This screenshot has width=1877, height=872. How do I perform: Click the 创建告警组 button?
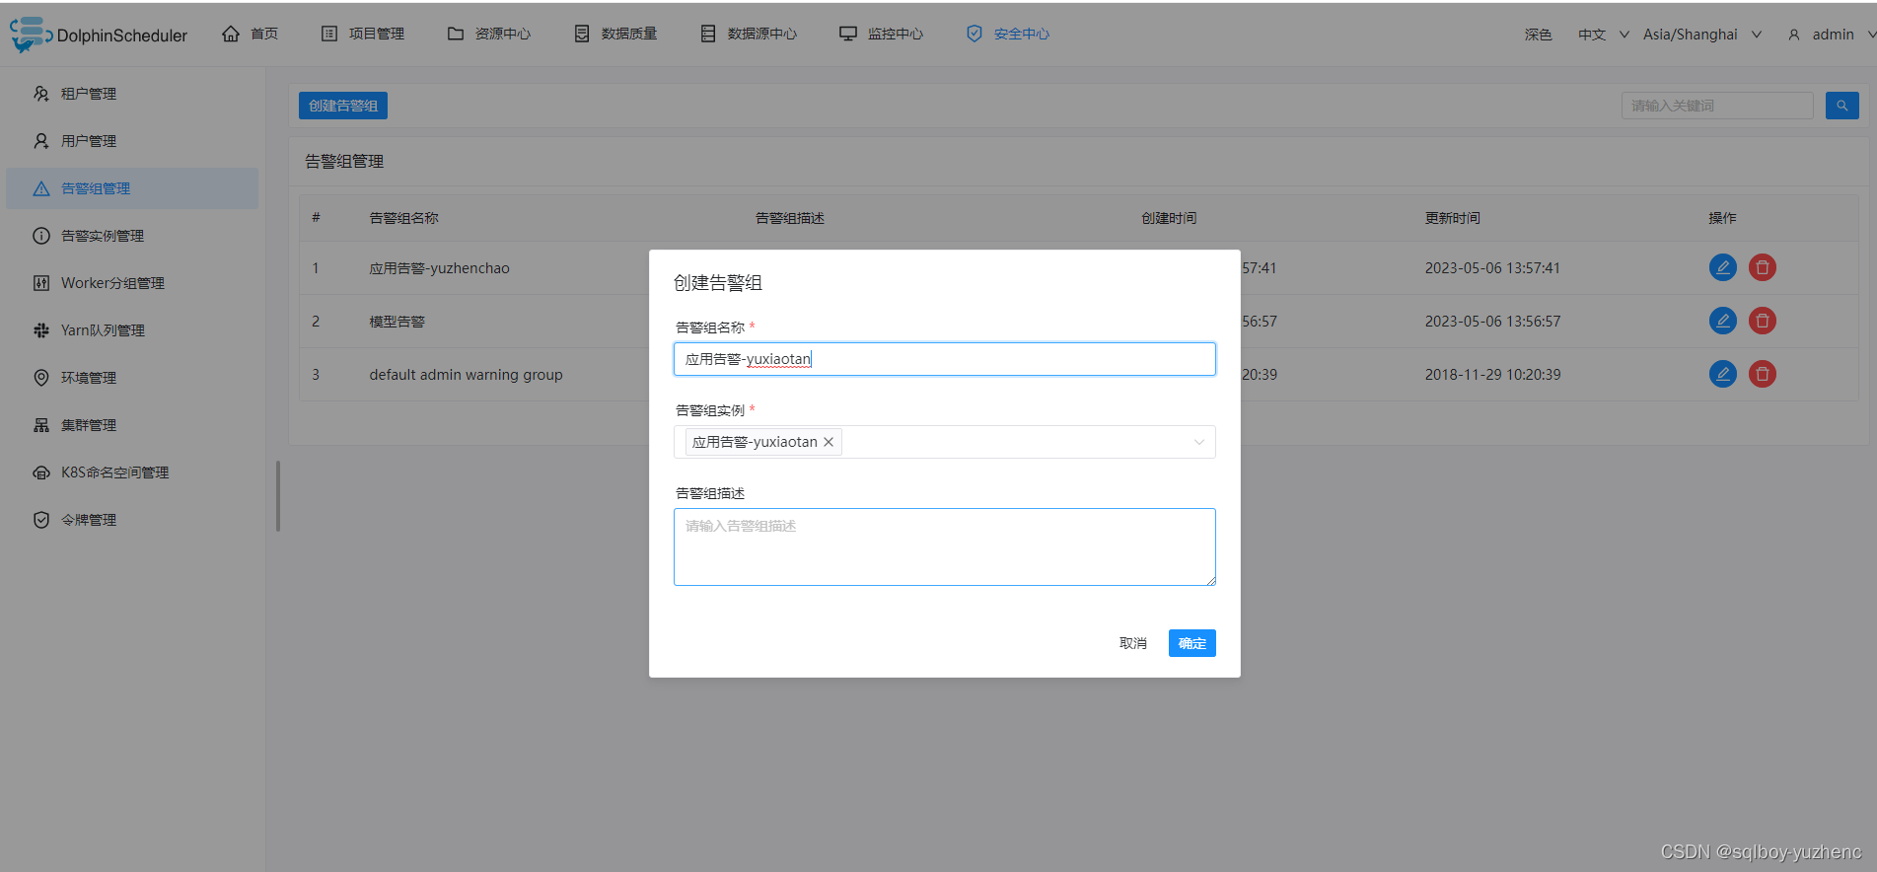tap(343, 106)
